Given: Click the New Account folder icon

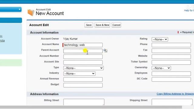Looking at the screenshot, I should point(31,12).
